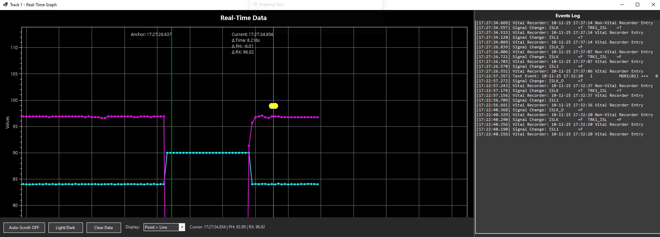Viewport: 660px width, 237px height.
Task: Toggle the Auto-Scroll: OFF button
Action: [x=24, y=228]
